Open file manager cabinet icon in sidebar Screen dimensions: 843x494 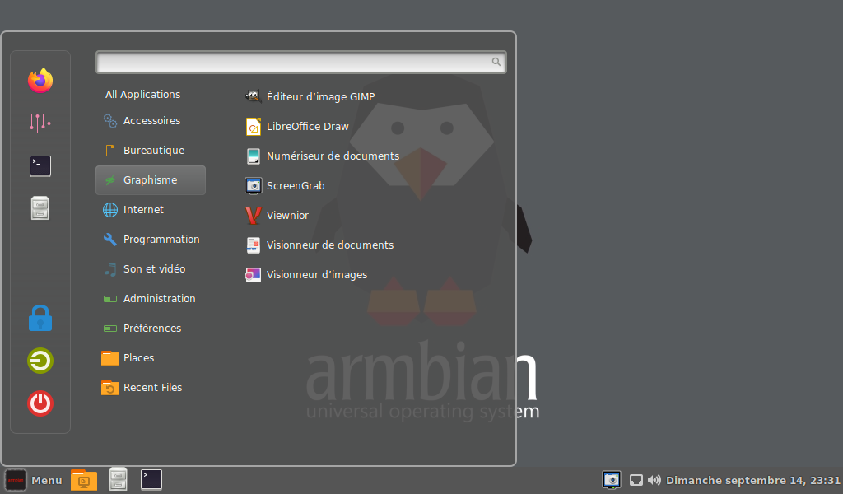40,208
